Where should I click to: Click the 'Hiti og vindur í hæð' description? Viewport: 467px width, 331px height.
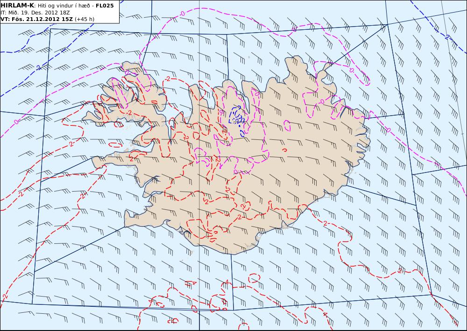coord(64,6)
